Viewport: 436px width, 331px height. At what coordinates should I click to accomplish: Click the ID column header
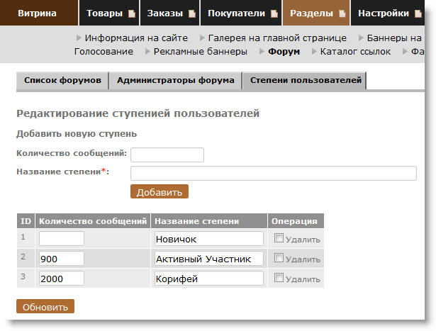(26, 221)
